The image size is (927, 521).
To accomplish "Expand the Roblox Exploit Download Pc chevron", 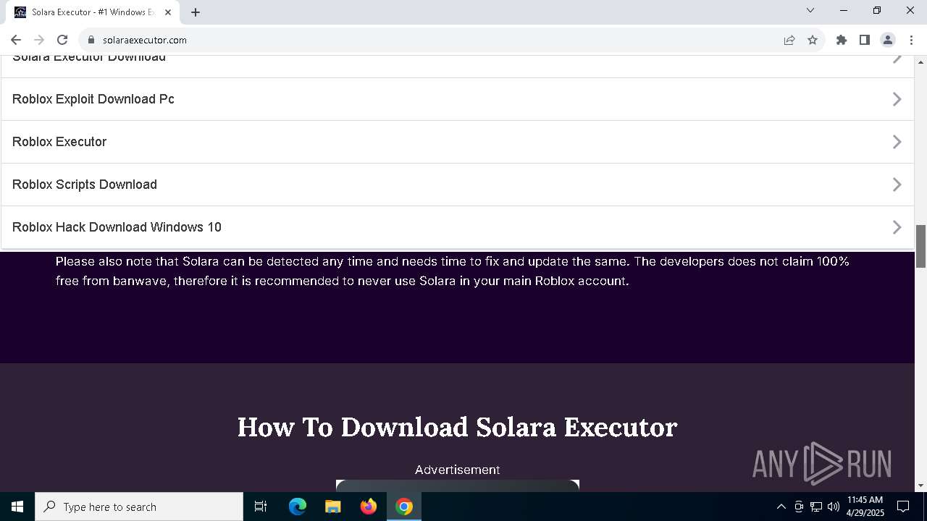I will click(x=897, y=99).
